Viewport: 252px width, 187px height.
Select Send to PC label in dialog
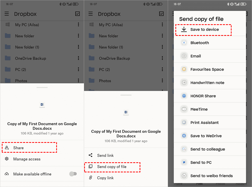[201, 163]
